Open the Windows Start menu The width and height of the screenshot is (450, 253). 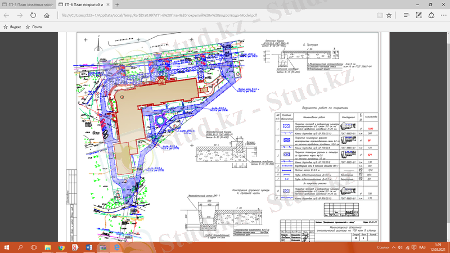click(7, 247)
